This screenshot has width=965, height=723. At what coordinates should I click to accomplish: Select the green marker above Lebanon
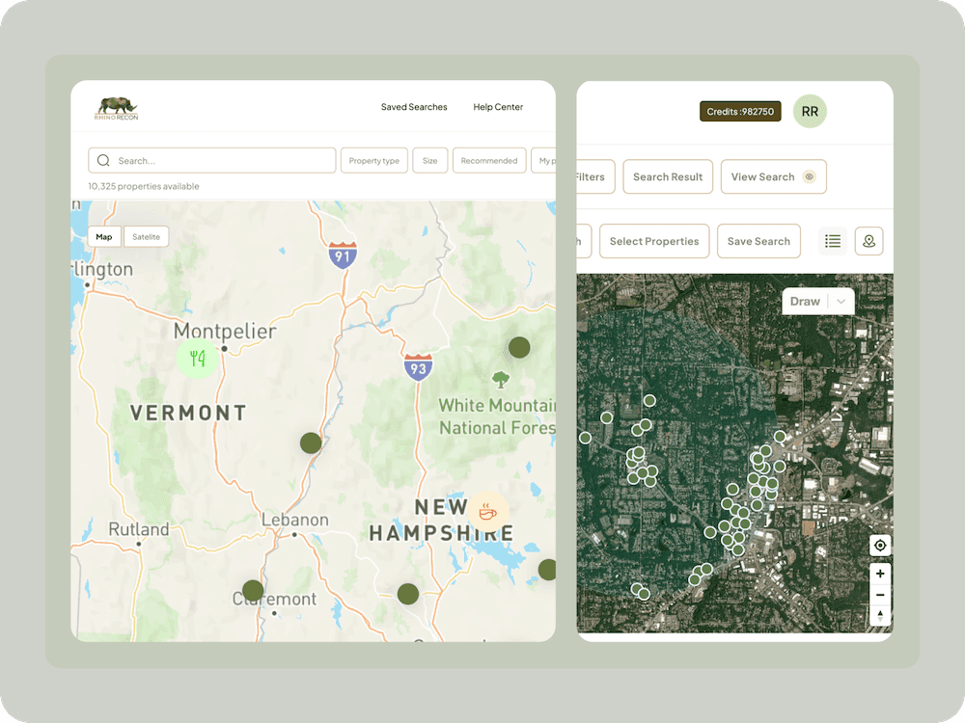[x=311, y=442]
